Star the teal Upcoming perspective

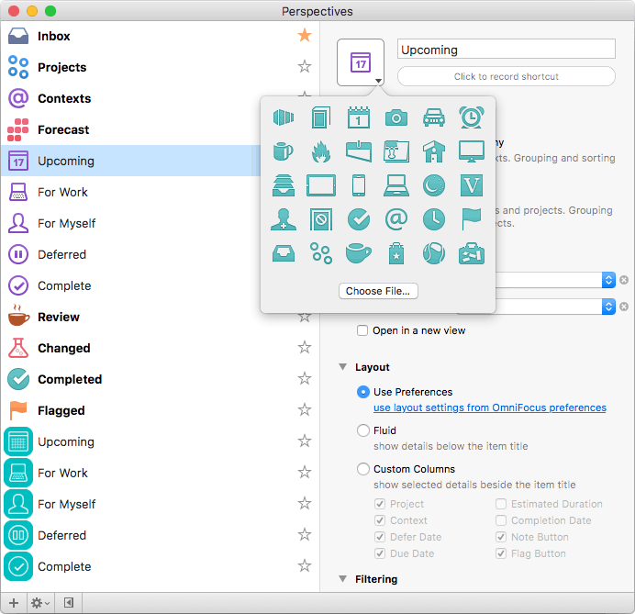(x=305, y=441)
